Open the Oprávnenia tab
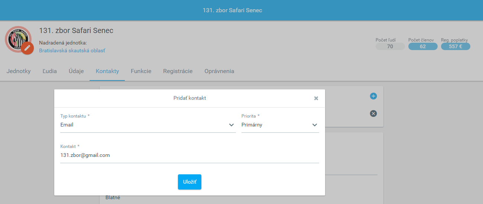483x204 pixels. point(219,71)
